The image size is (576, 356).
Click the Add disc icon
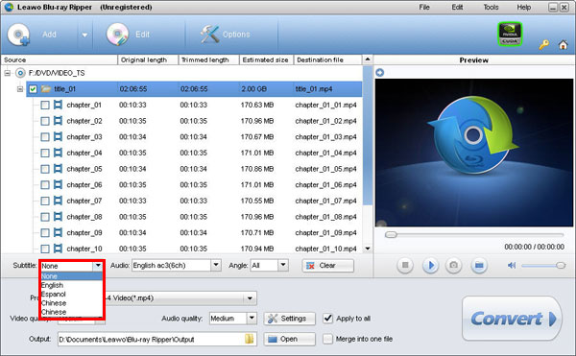[x=18, y=35]
